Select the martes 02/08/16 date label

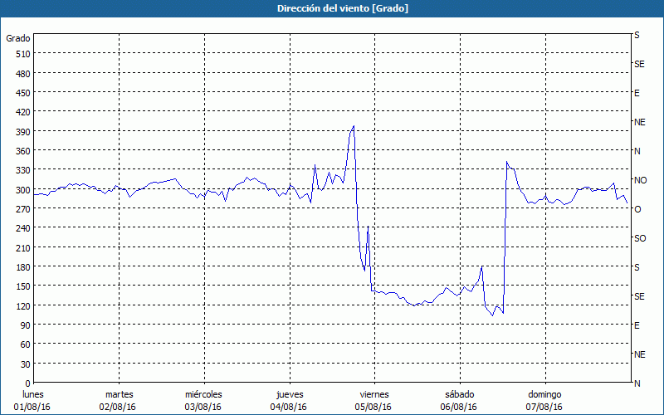[x=119, y=400]
